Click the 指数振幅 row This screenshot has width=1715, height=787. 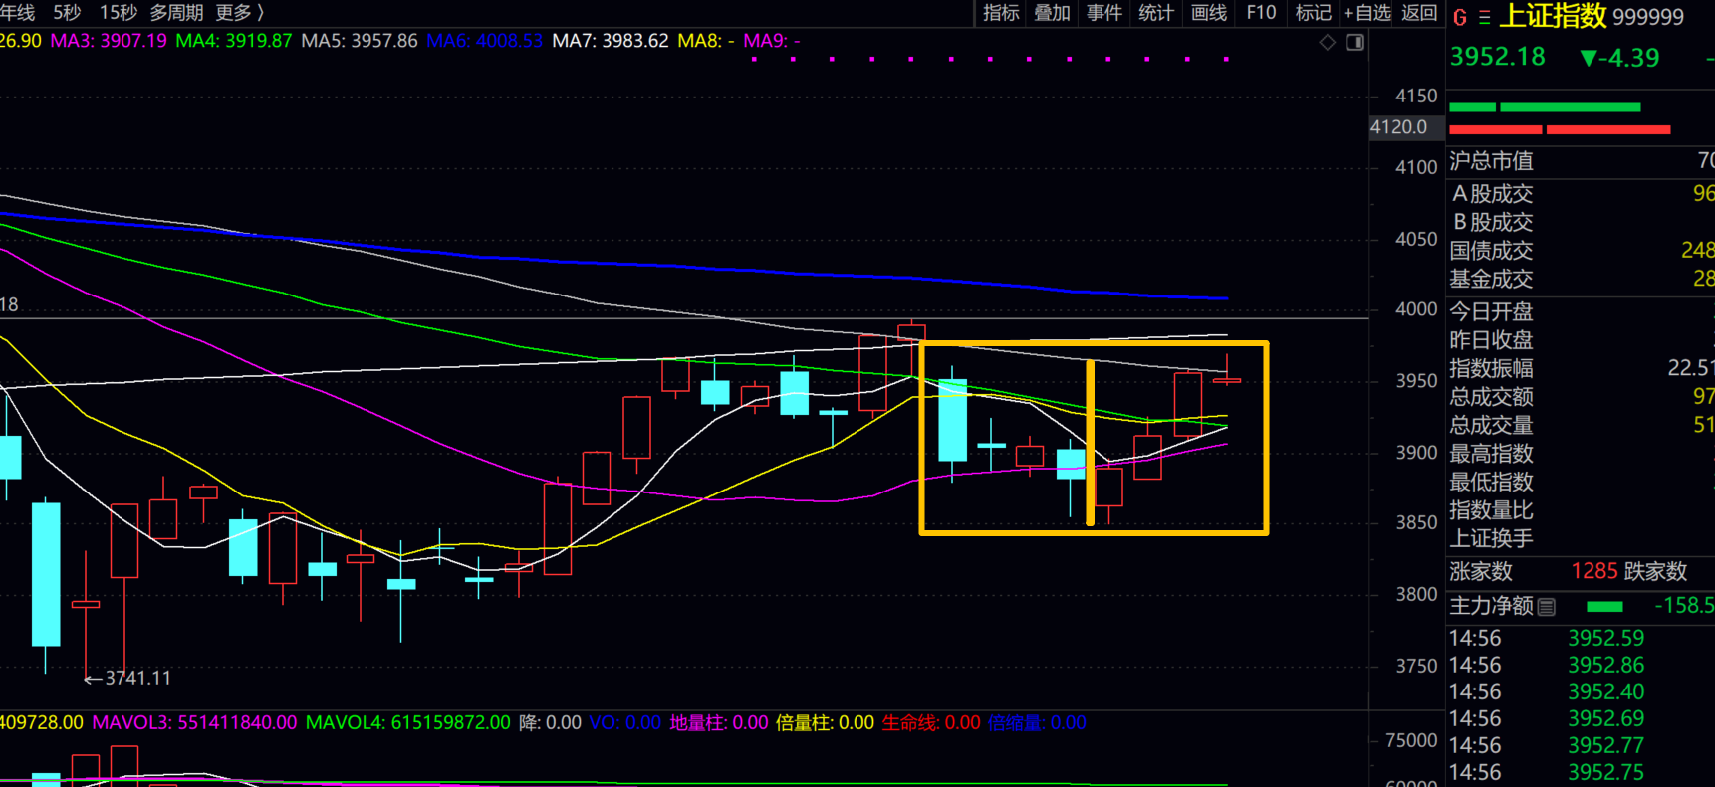1581,368
